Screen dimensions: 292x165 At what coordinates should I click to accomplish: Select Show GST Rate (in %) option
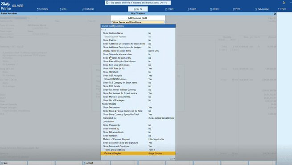click(x=138, y=68)
